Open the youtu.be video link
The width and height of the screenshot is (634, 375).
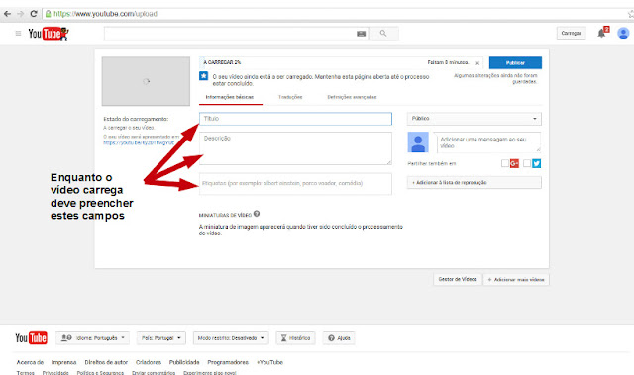139,142
